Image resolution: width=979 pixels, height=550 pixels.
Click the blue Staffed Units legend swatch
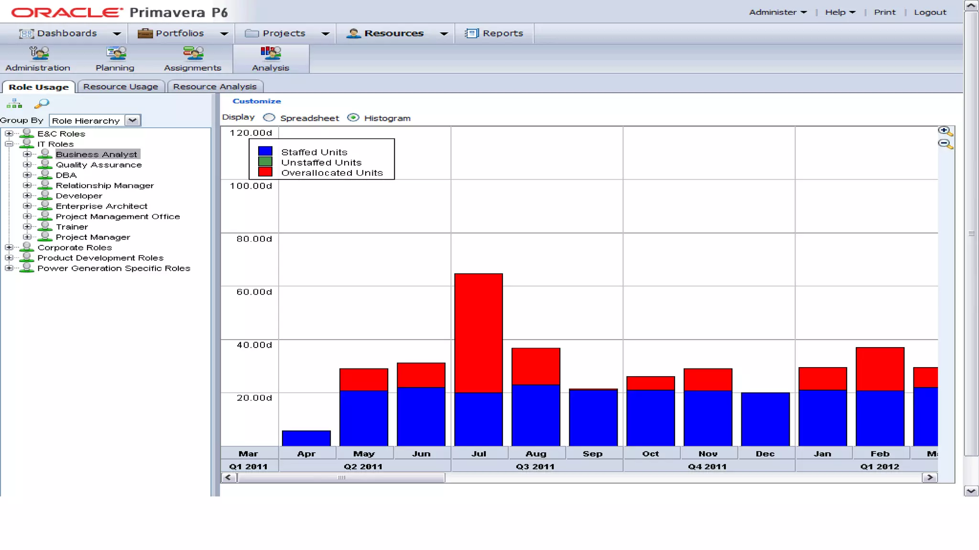tap(265, 151)
